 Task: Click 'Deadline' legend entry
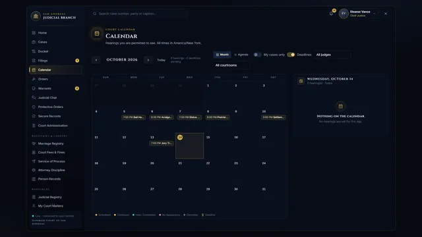pos(208,215)
